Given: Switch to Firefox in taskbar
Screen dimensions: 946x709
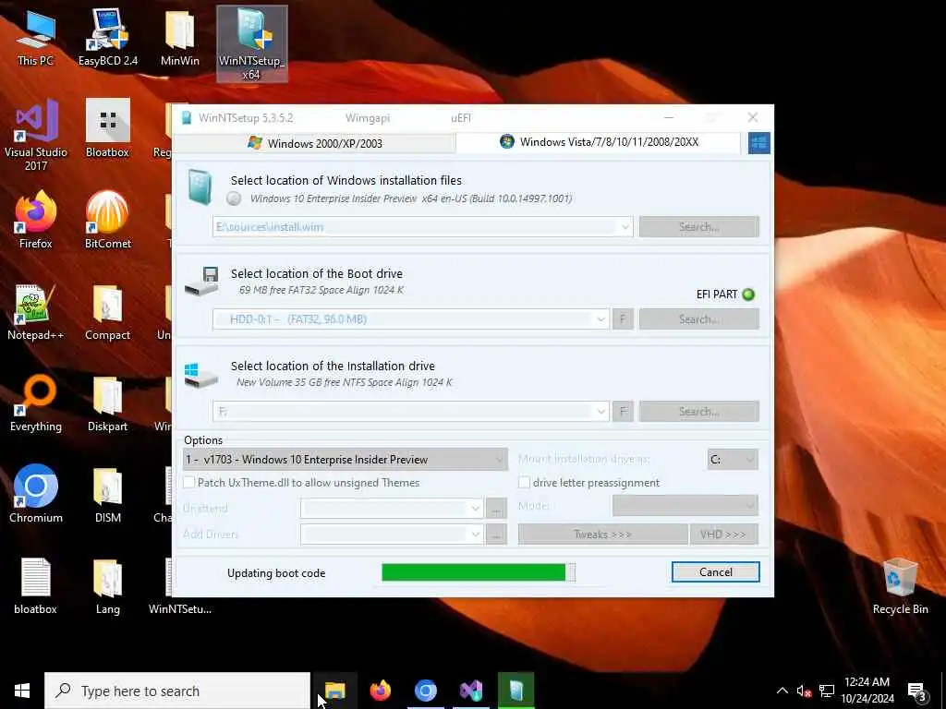Looking at the screenshot, I should tap(380, 691).
